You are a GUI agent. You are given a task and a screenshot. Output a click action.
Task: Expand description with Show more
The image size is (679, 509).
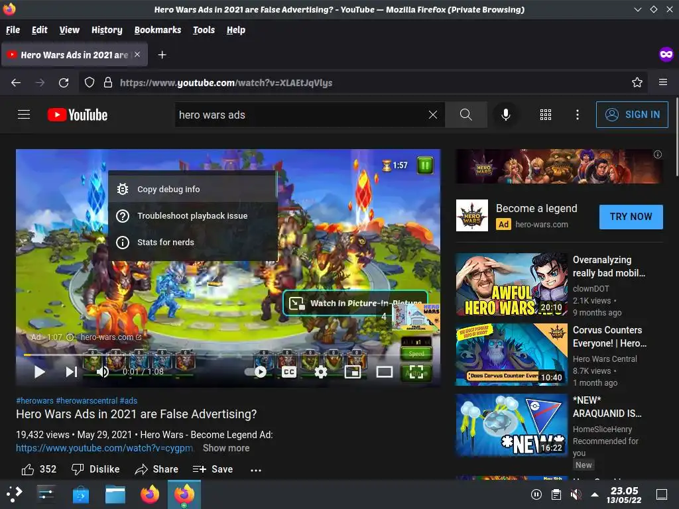pyautogui.click(x=226, y=448)
